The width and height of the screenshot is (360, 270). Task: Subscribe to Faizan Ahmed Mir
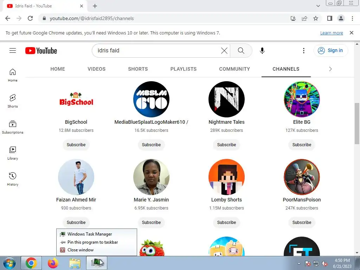tap(76, 222)
